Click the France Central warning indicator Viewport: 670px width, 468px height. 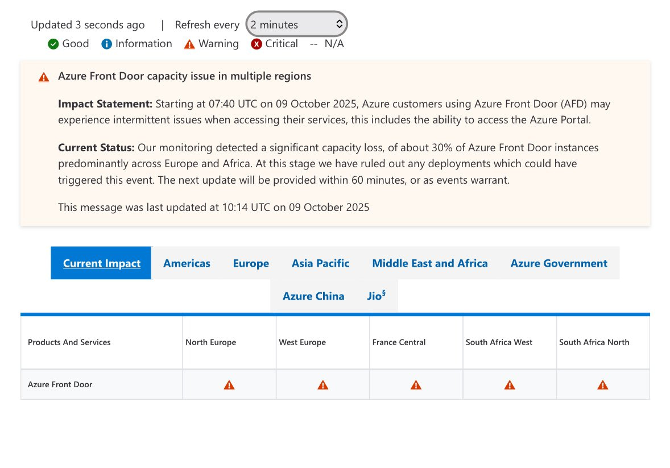point(416,384)
